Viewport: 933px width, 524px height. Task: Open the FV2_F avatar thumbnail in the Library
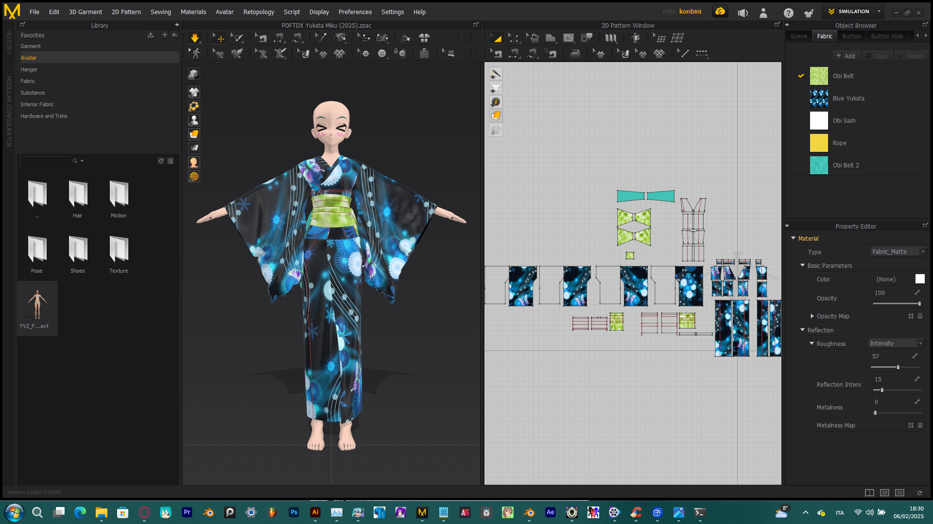[37, 306]
